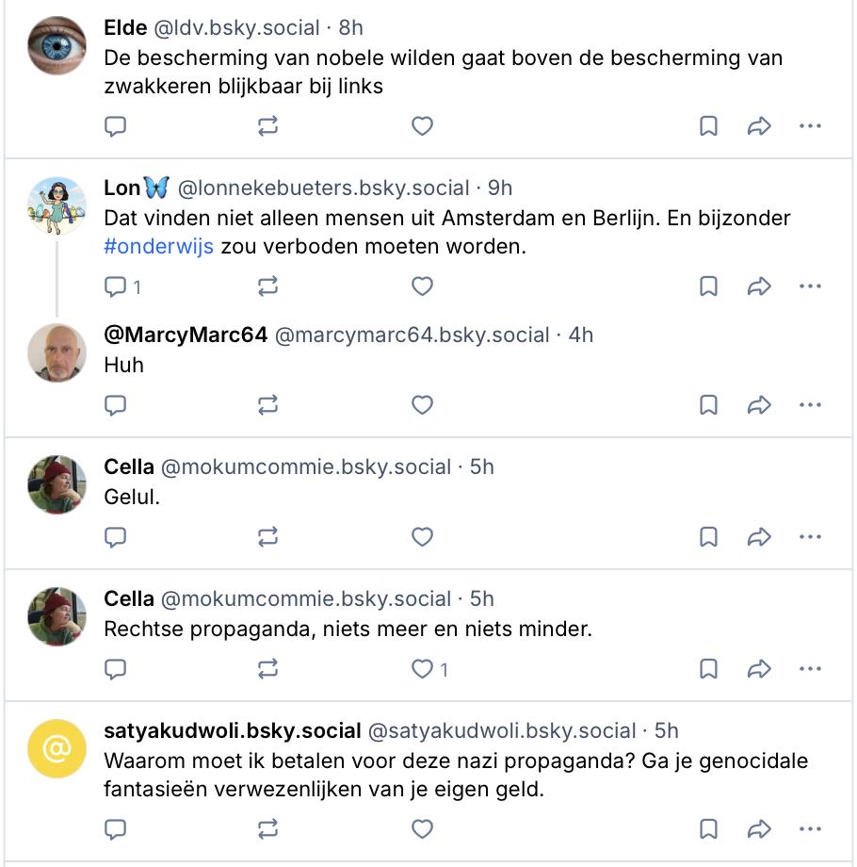Open replies on Lon's post
857x867 pixels.
click(x=122, y=287)
